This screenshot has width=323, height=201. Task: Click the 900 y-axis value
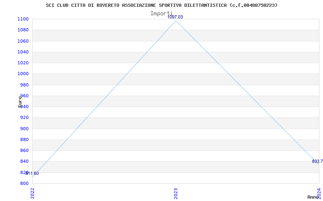24,129
